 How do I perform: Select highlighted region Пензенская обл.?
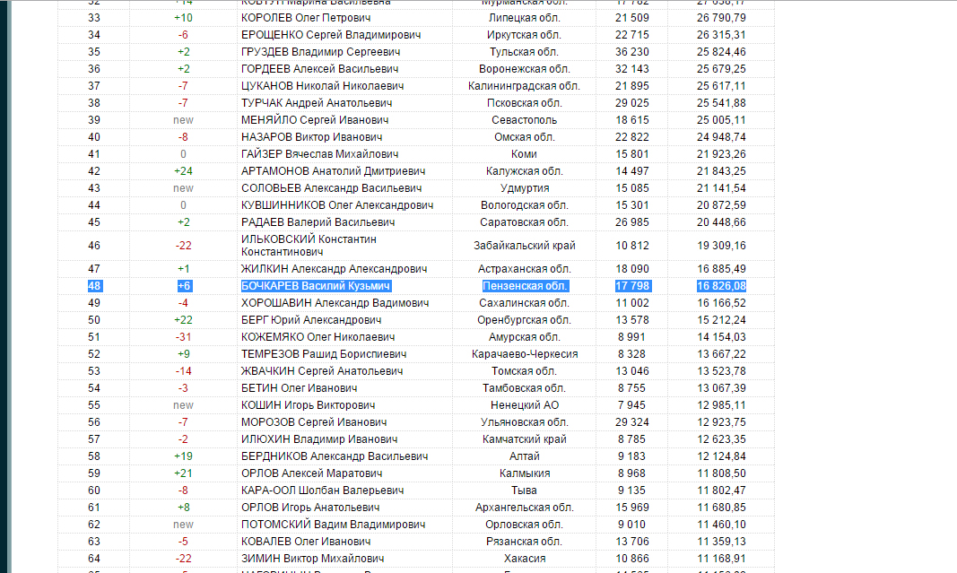(x=525, y=286)
